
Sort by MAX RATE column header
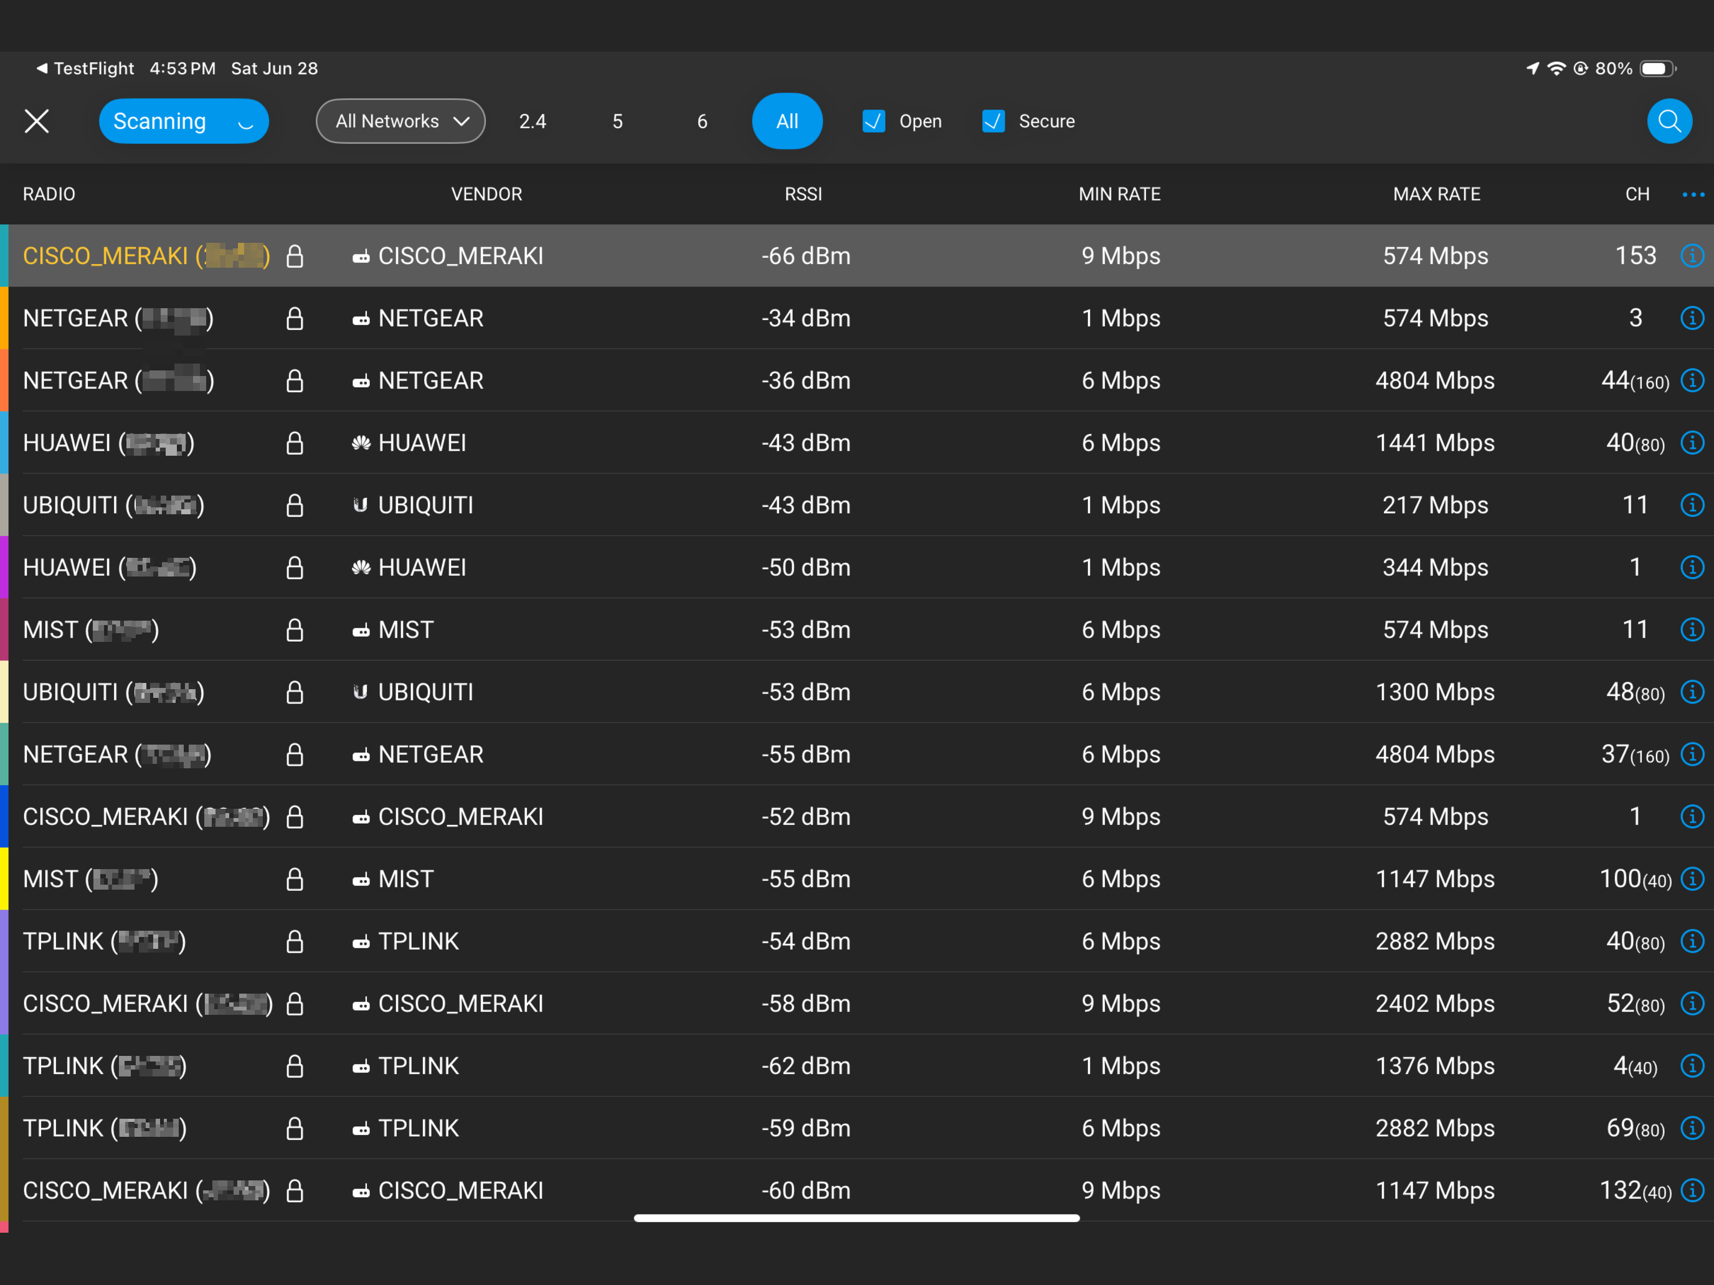tap(1436, 194)
